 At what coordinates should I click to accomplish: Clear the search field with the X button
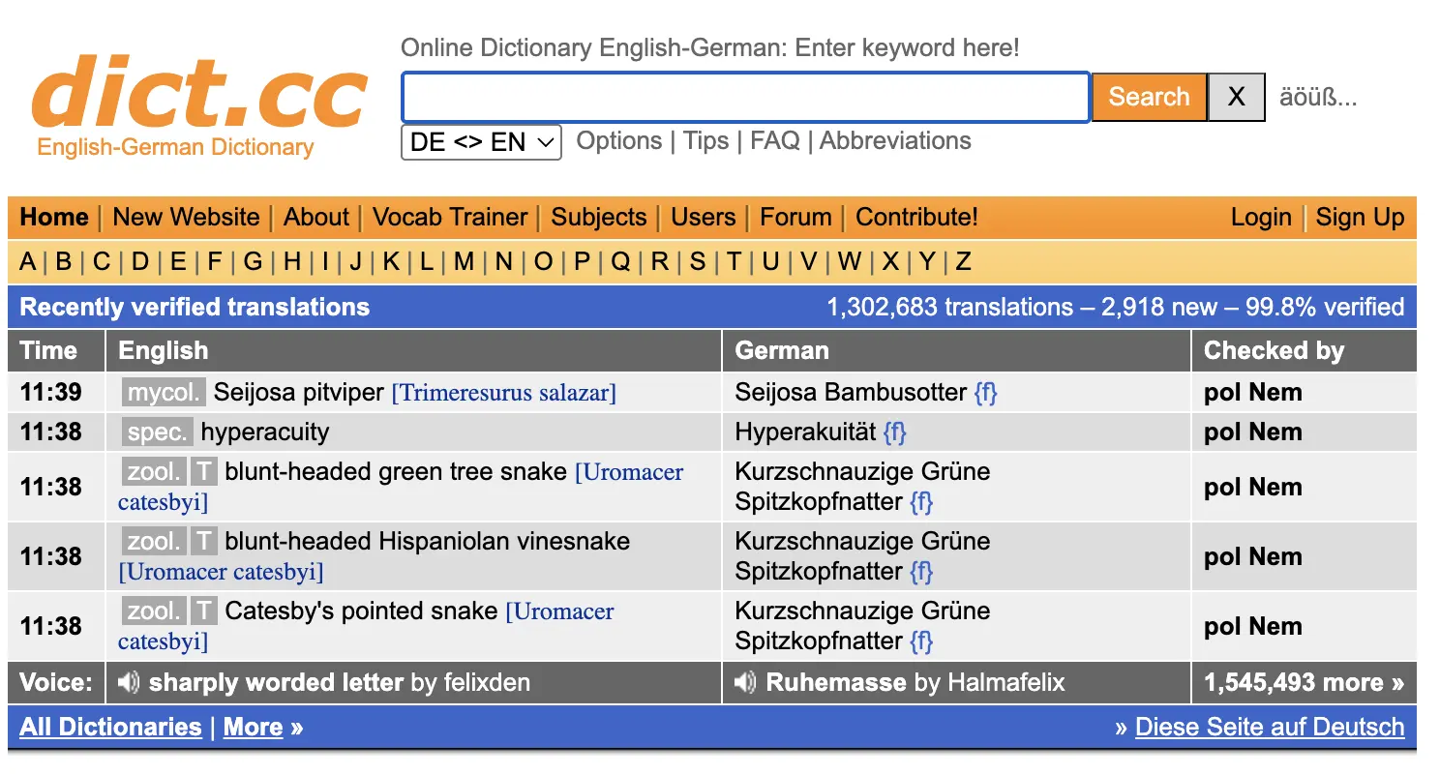1236,97
